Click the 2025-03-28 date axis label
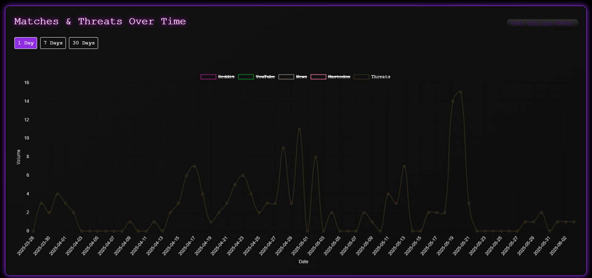592x278 pixels. [x=26, y=245]
